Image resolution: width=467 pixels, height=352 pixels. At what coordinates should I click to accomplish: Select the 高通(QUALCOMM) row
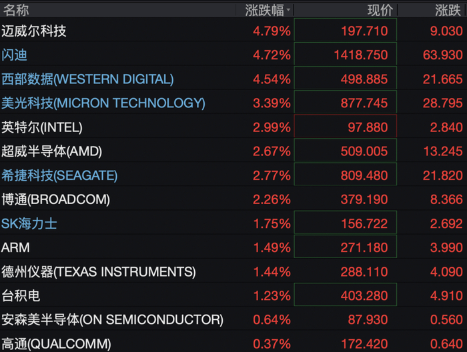(x=233, y=344)
